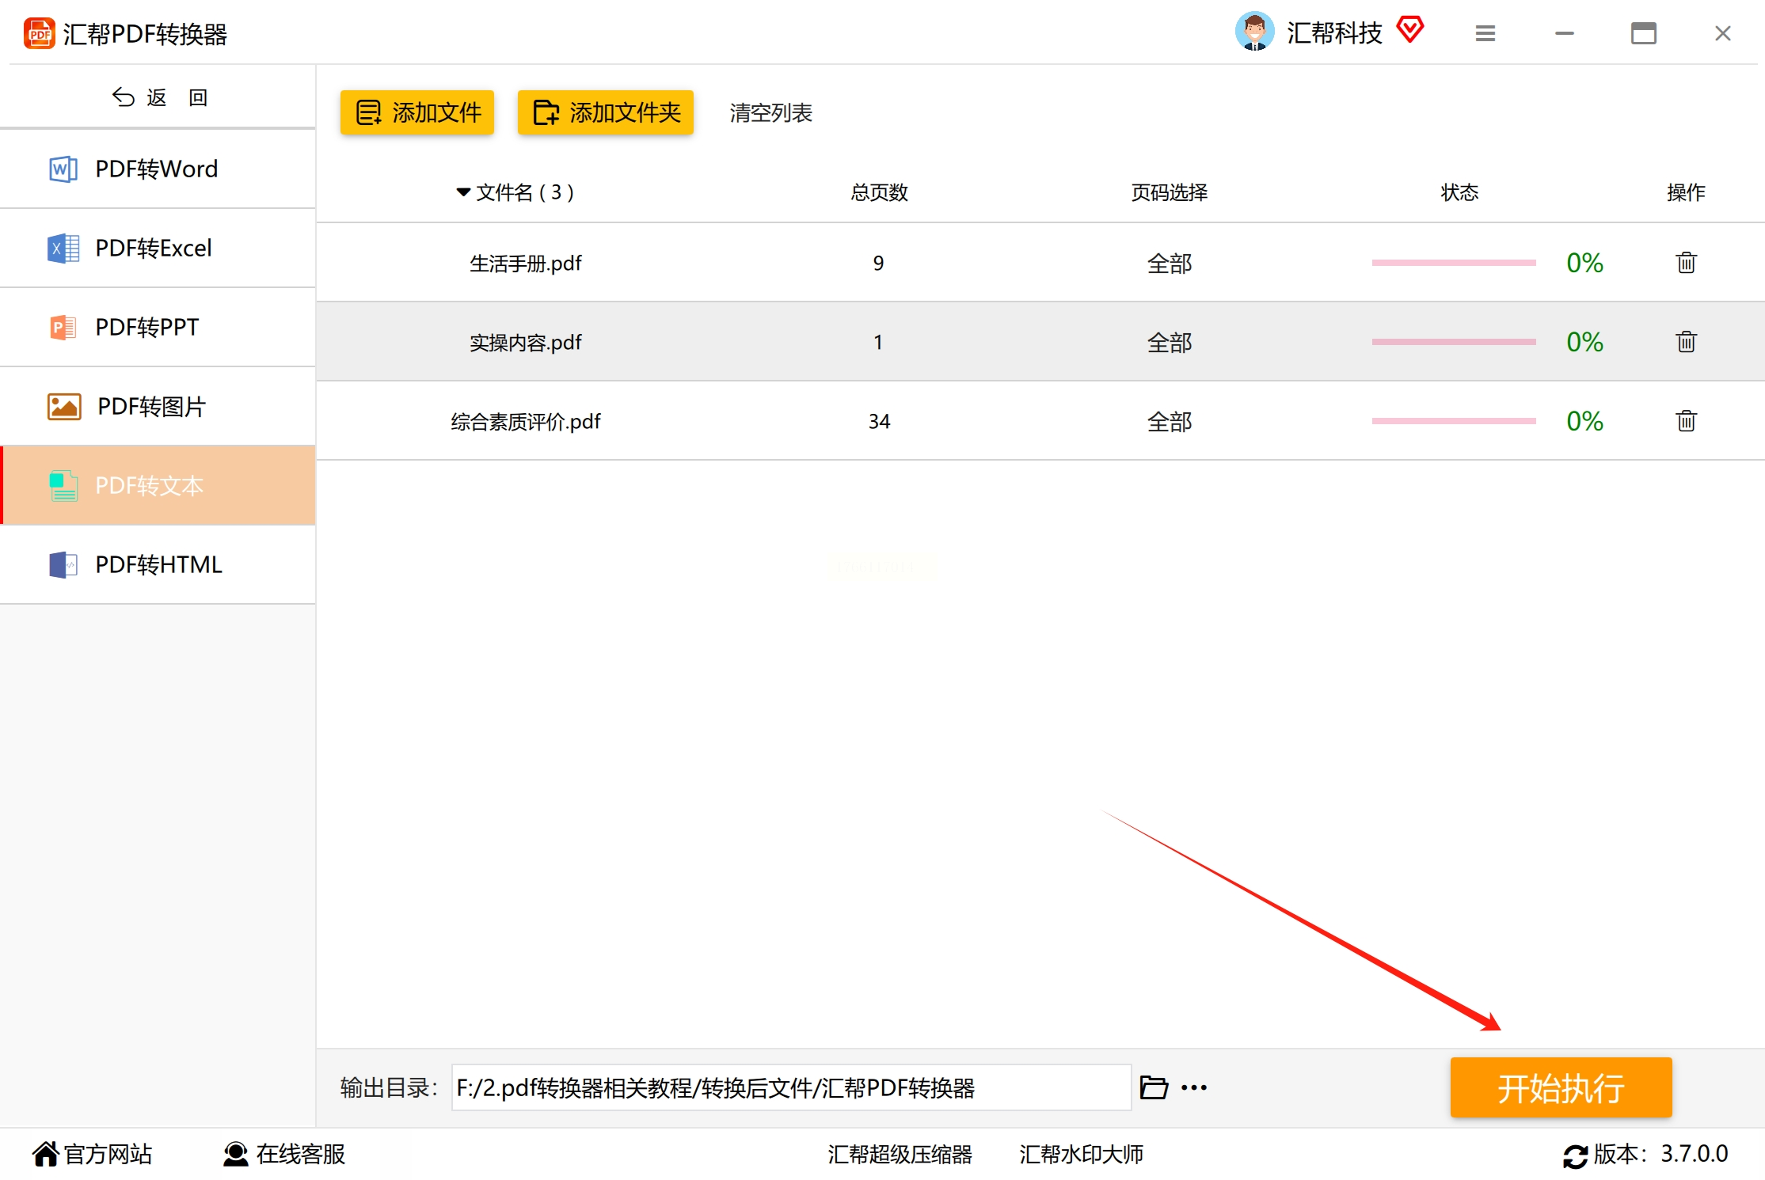Click trash icon for 综合素质评价.pdf
The height and width of the screenshot is (1180, 1765).
coord(1686,421)
